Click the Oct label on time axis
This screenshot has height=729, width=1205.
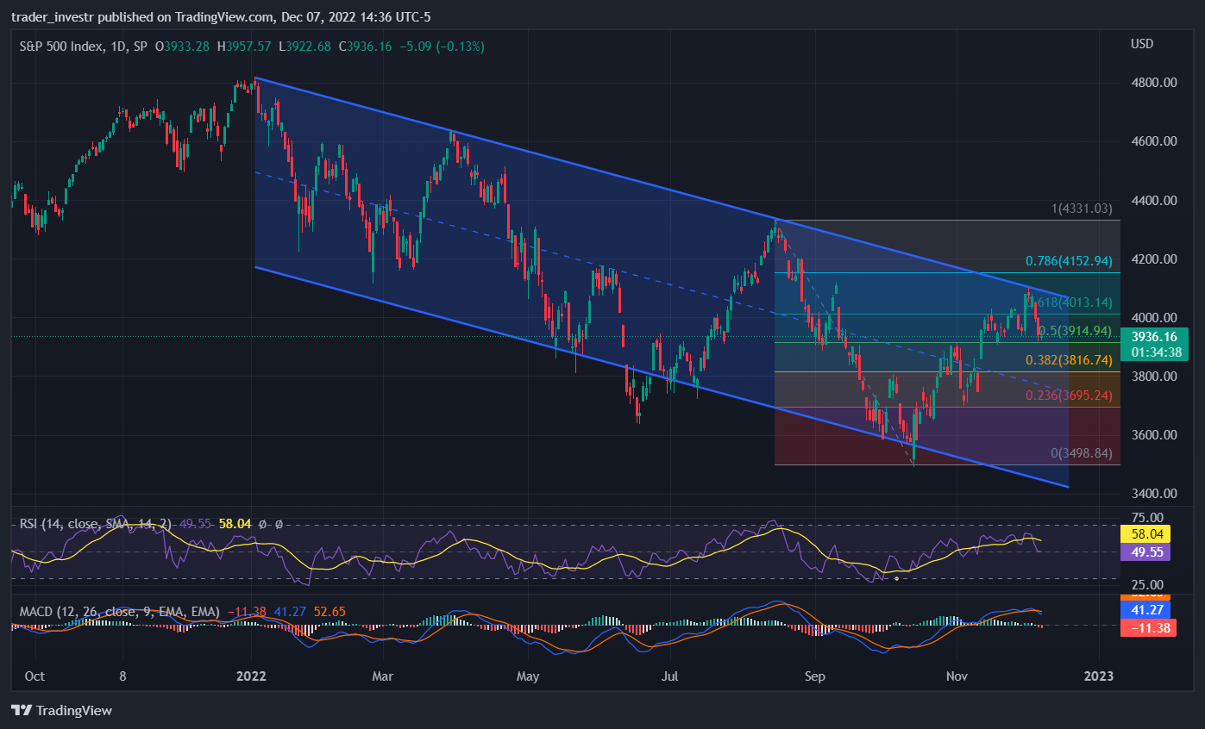[x=35, y=676]
